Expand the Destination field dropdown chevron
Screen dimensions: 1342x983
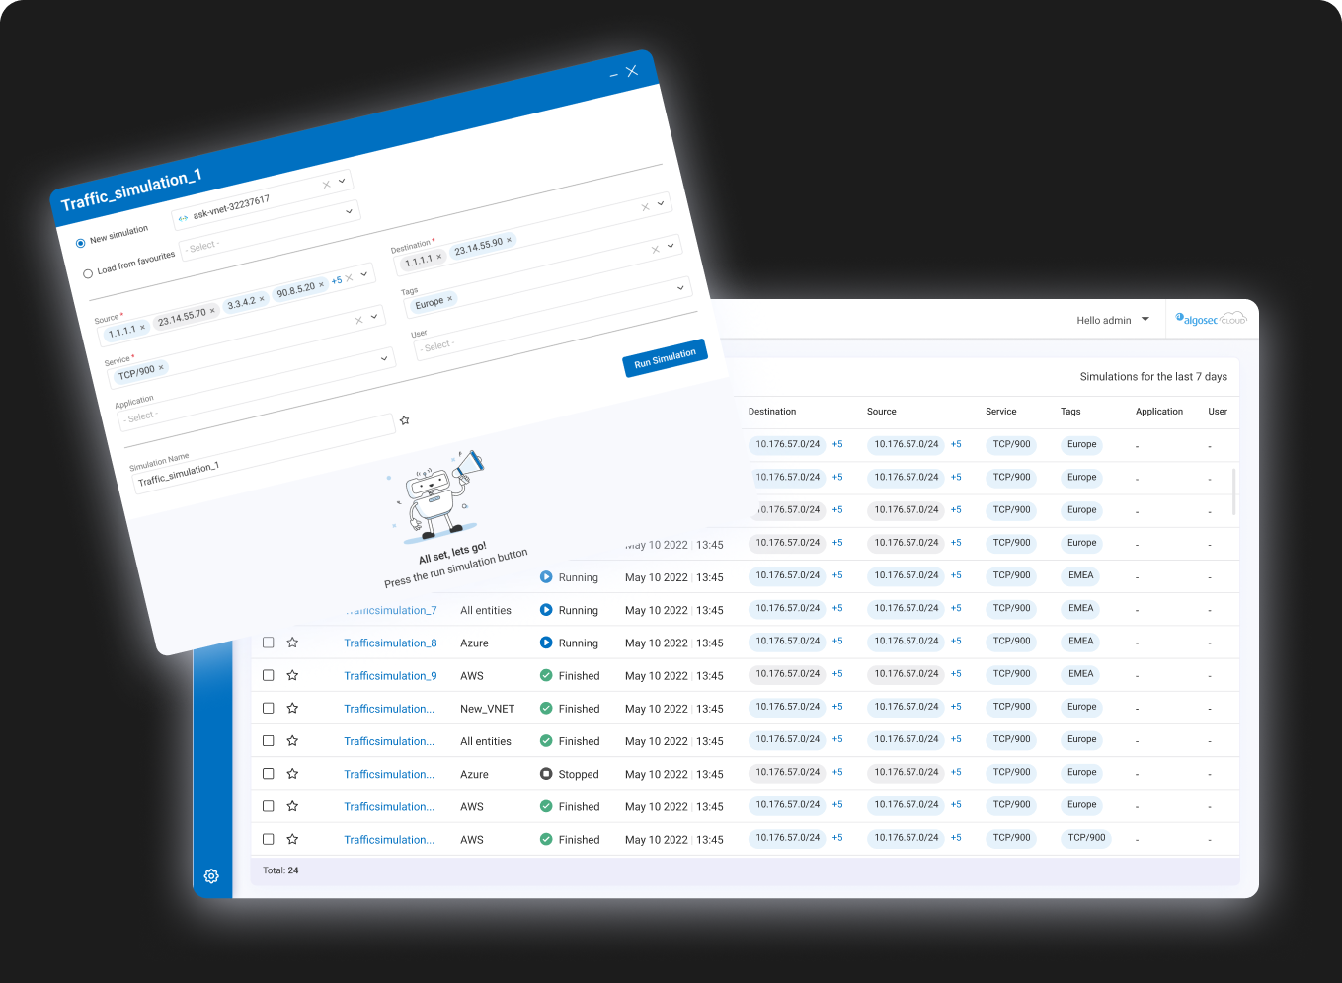(661, 203)
